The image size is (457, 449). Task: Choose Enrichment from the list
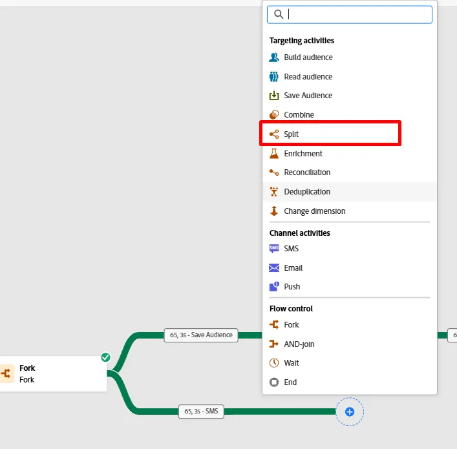350,154
